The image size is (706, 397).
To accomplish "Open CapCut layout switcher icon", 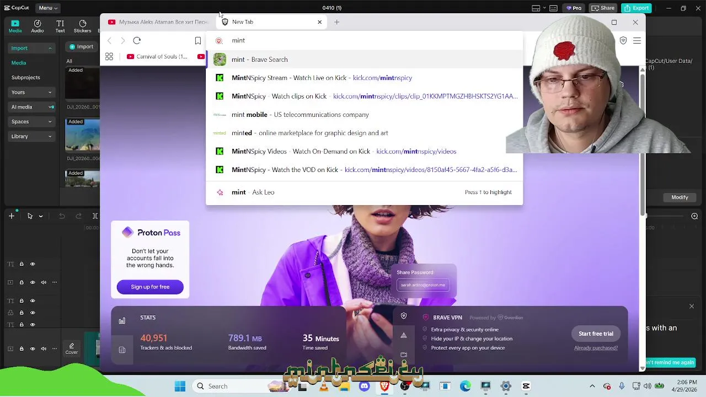I will 536,8.
